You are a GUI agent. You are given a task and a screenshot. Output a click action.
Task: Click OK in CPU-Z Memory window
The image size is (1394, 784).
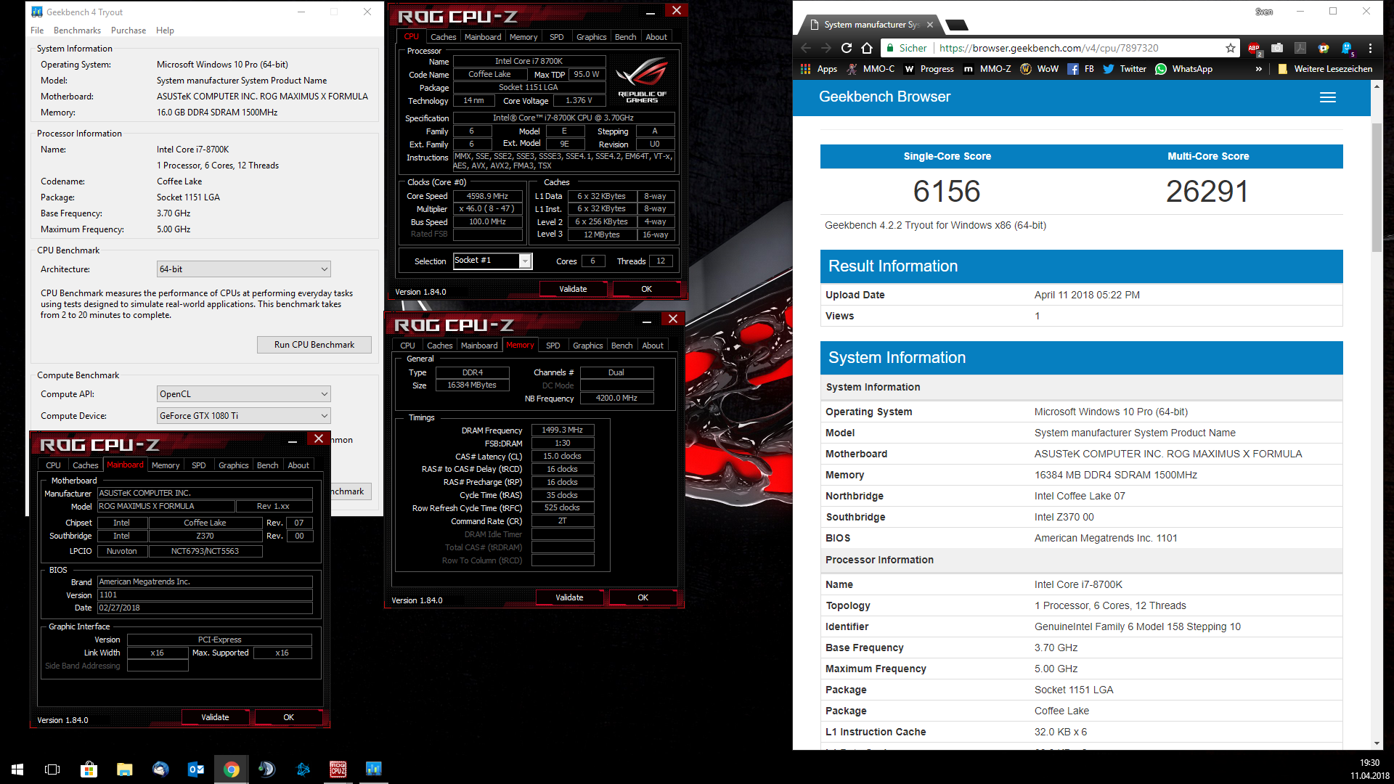tap(643, 597)
